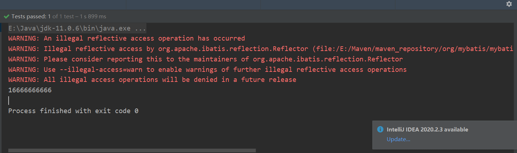Screen dimensions: 517x153
Task: Click the 'IntelliJ IDEA 2020.2.3 available' notification title
Action: (x=427, y=130)
